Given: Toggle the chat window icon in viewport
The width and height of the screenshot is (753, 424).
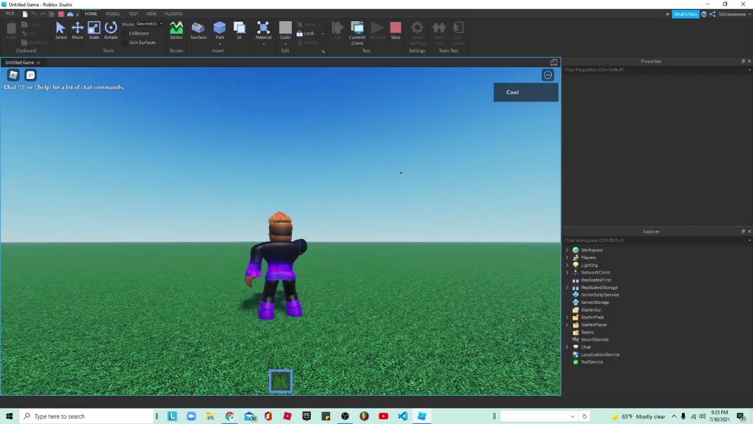Looking at the screenshot, I should coord(31,75).
